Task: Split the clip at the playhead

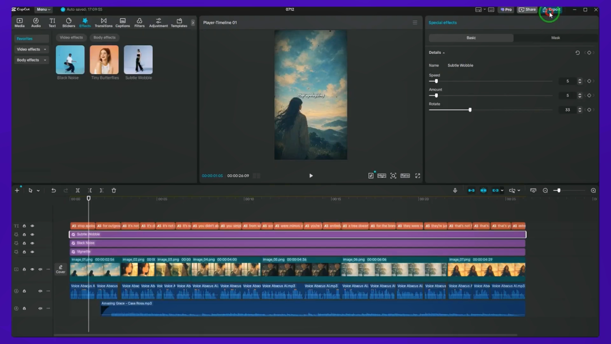Action: [x=78, y=191]
